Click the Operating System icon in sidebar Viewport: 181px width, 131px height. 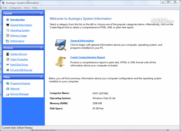(x=8, y=30)
